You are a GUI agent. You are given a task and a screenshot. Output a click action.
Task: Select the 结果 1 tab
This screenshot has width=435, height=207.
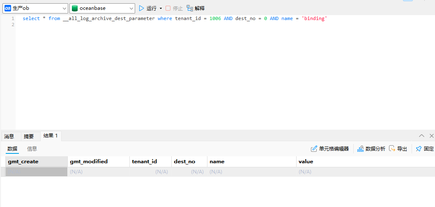tap(51, 136)
